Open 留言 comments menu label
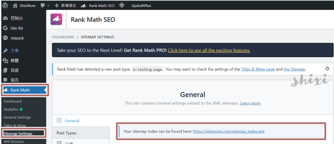 14,80
